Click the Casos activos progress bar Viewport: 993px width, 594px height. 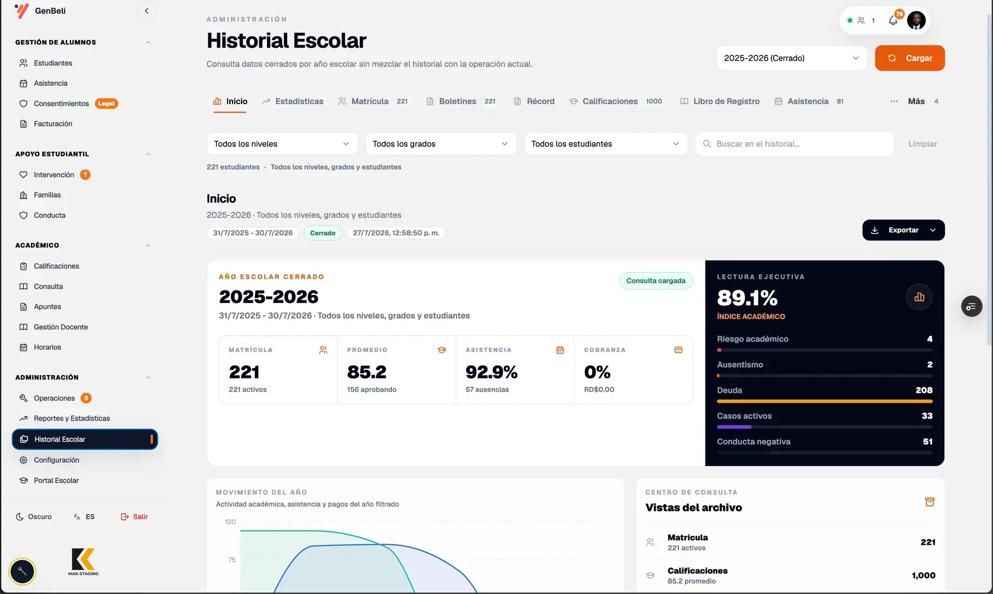point(825,427)
